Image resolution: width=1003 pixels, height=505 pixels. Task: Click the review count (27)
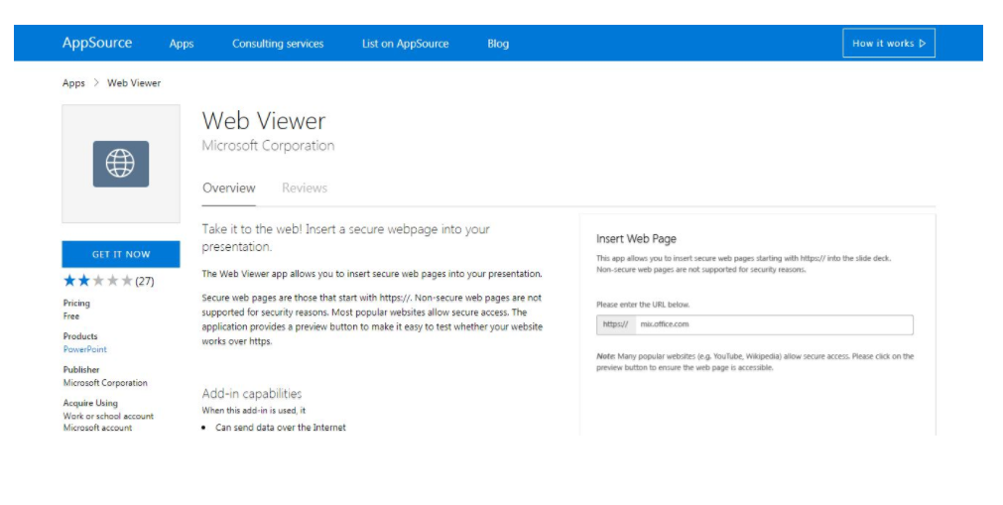pyautogui.click(x=145, y=281)
